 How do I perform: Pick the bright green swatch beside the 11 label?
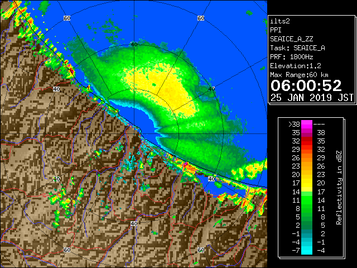(307, 200)
